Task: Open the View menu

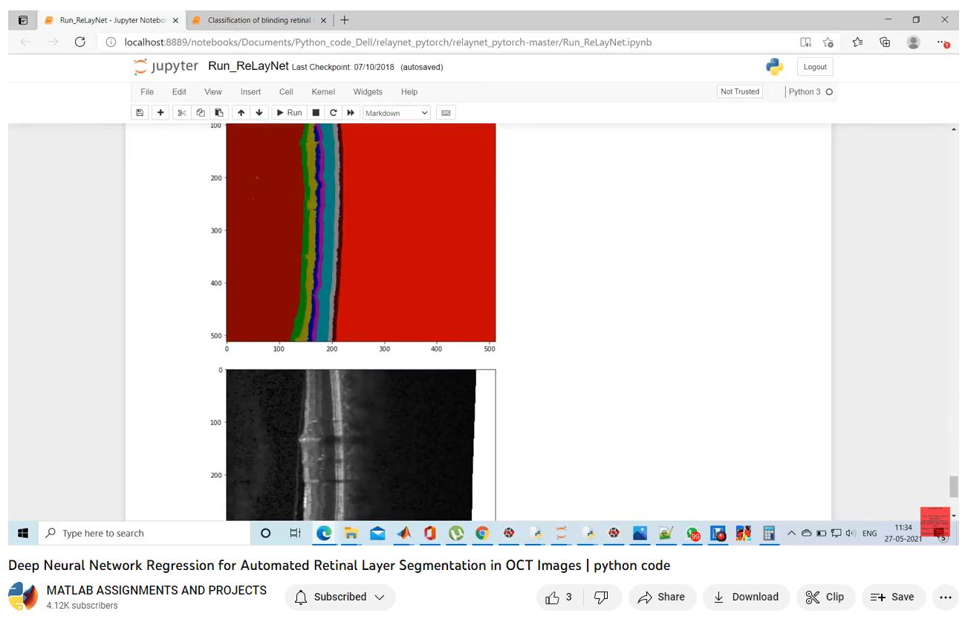Action: point(213,91)
